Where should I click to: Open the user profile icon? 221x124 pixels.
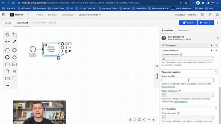217,14
